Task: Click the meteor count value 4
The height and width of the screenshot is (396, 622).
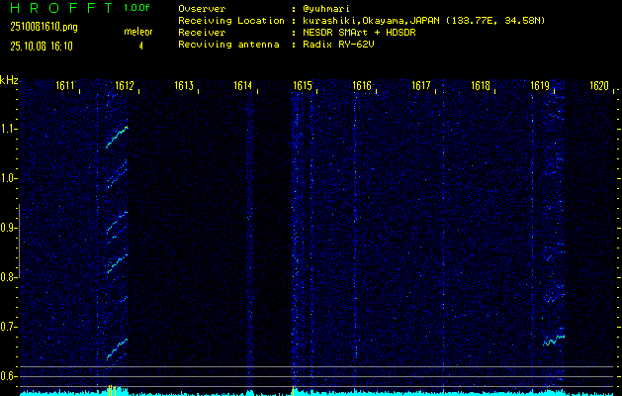Action: coord(140,46)
